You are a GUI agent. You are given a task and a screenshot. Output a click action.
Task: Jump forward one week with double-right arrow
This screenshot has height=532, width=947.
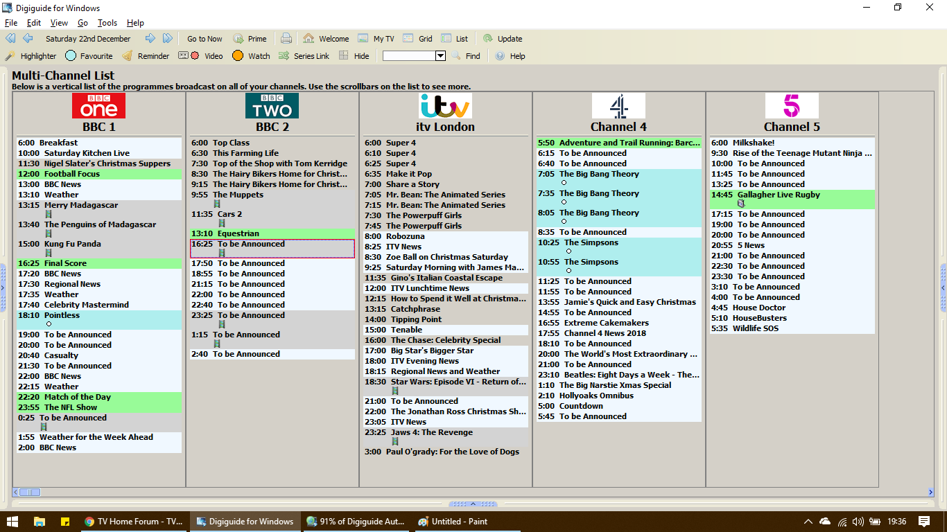tap(168, 39)
